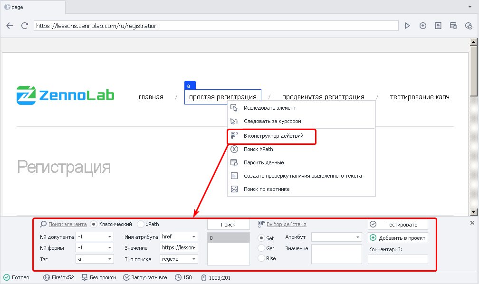This screenshot has height=284, width=479.
Task: Click the Firefox52 browser icon in status bar
Action: [x=47, y=277]
